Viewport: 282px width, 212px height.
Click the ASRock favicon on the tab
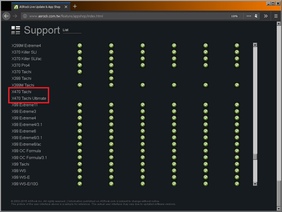tap(16, 7)
